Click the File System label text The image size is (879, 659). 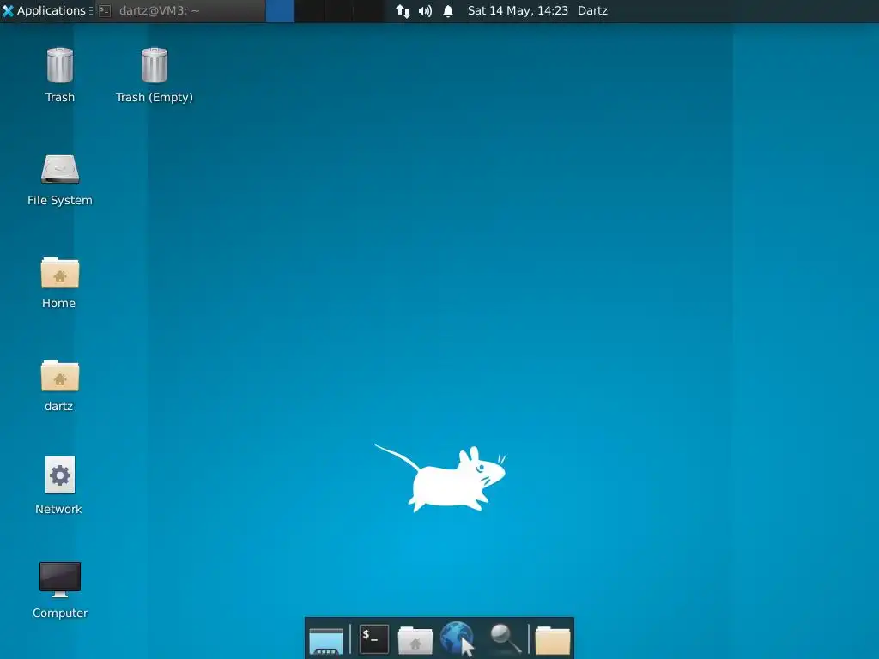pos(60,200)
